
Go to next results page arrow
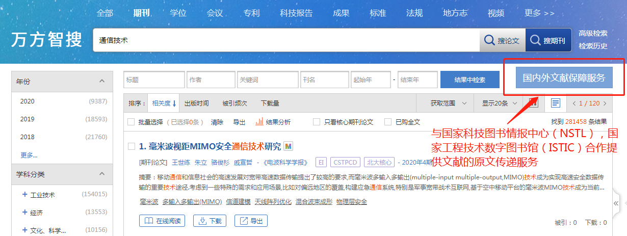(x=605, y=103)
